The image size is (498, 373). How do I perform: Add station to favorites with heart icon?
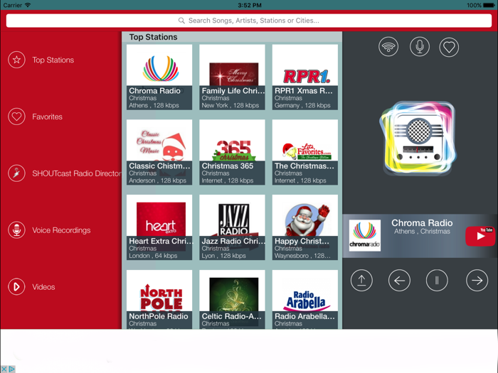(449, 47)
